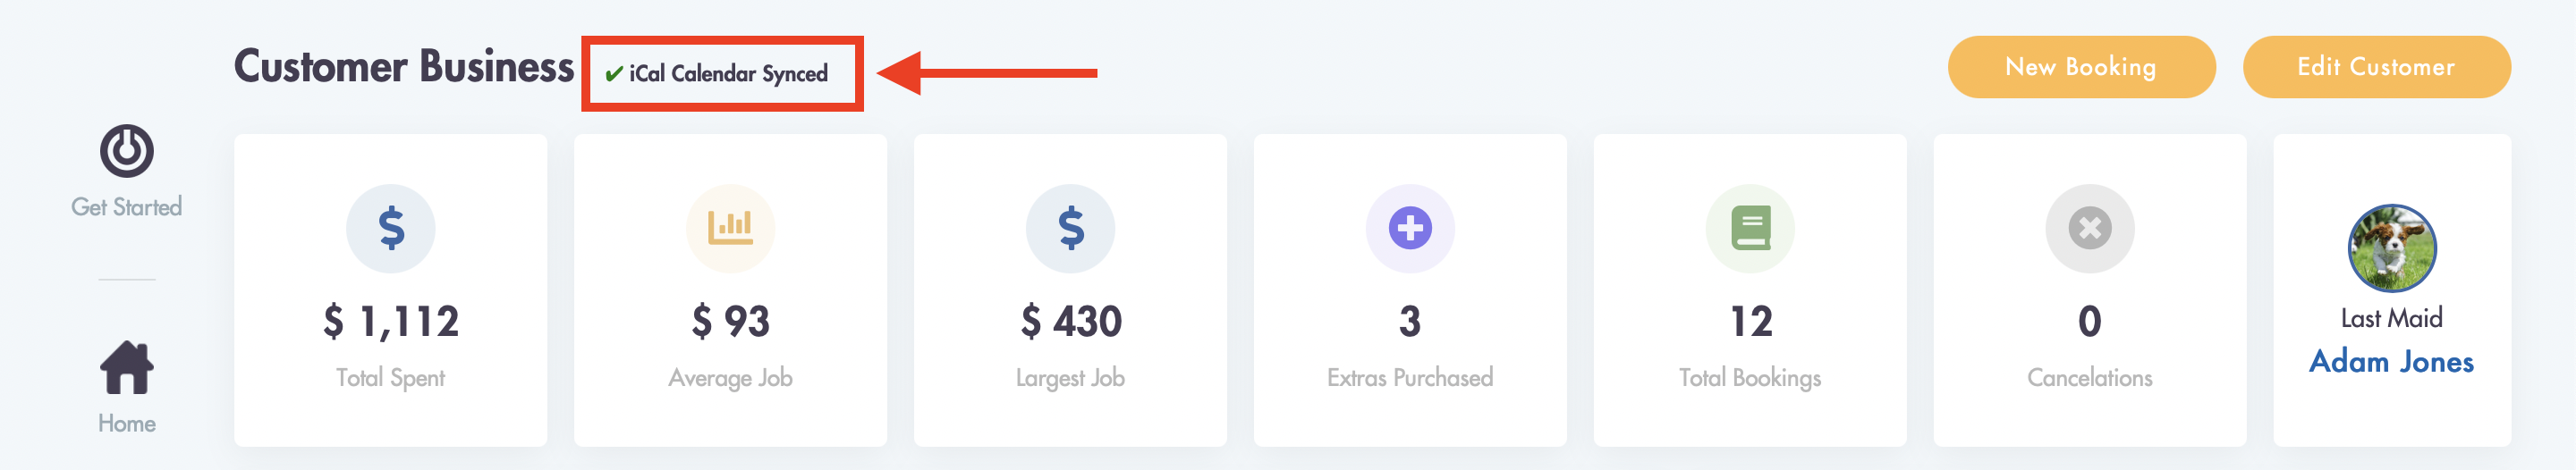
Task: Start a New Booking
Action: click(x=2081, y=67)
